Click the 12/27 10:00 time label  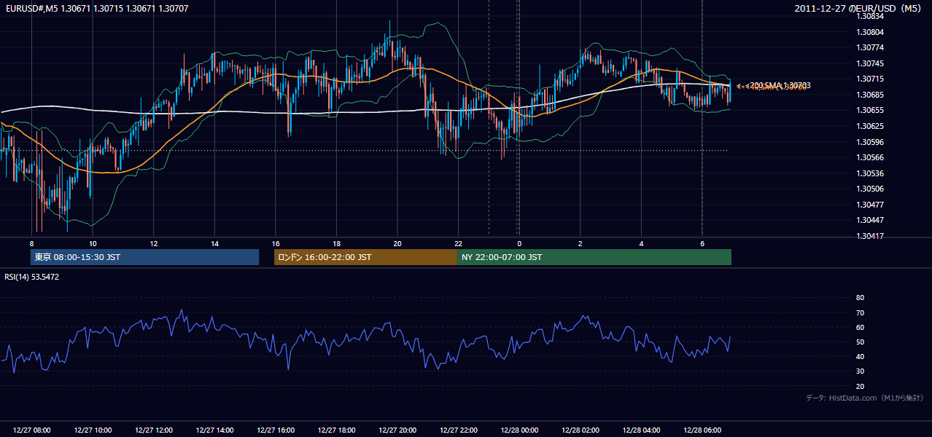pyautogui.click(x=93, y=430)
